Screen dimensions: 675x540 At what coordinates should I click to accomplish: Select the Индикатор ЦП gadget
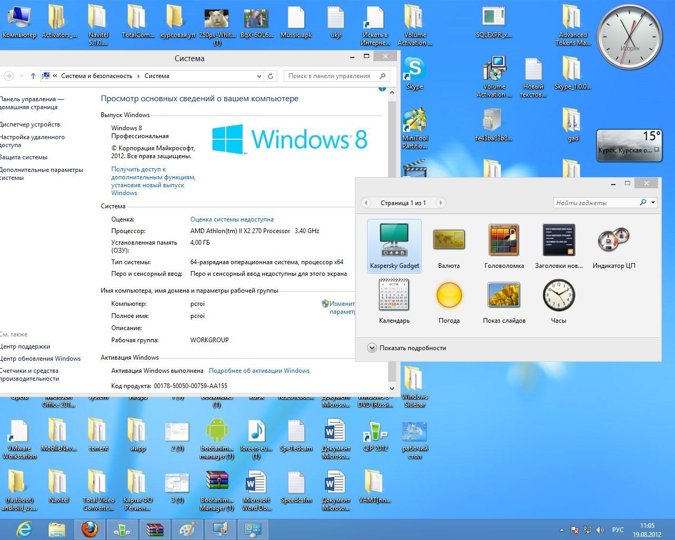[x=614, y=246]
